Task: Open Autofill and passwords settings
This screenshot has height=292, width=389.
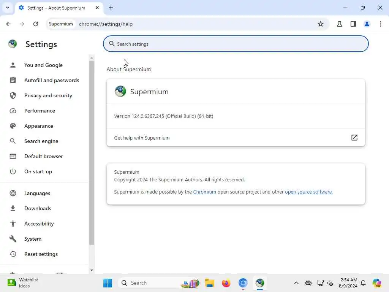Action: pyautogui.click(x=52, y=80)
